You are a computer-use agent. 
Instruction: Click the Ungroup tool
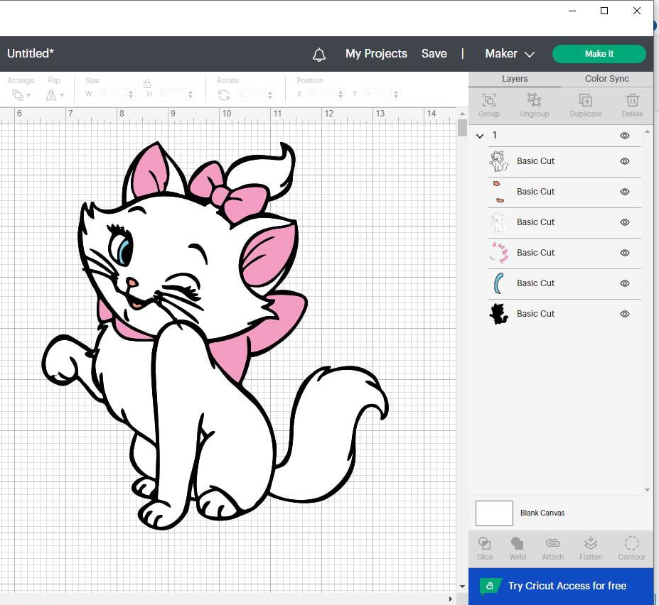[x=534, y=105]
